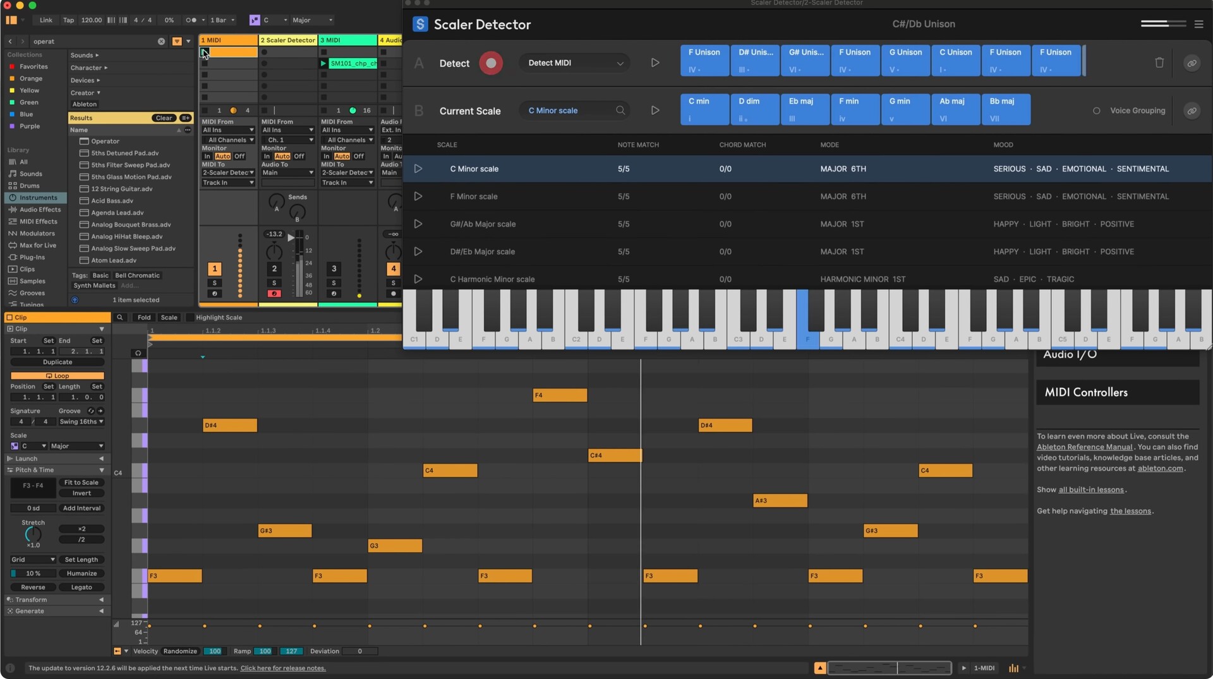Toggle the clip Loop switch
This screenshot has width=1213, height=679.
coord(57,376)
